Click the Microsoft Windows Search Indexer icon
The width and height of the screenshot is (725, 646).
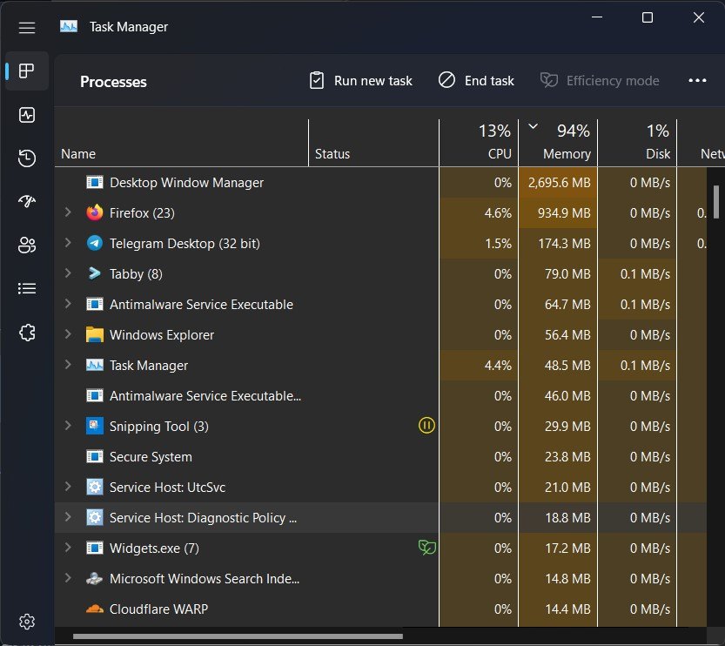click(95, 578)
